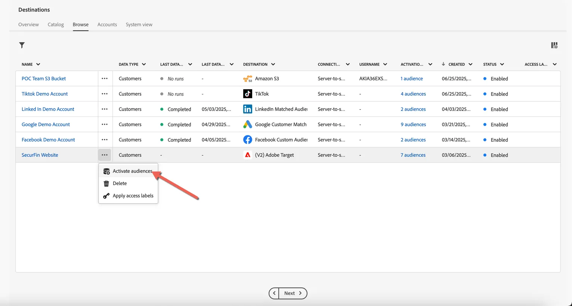The image size is (572, 306).
Task: Switch to the Catalog tab
Action: [x=56, y=25]
